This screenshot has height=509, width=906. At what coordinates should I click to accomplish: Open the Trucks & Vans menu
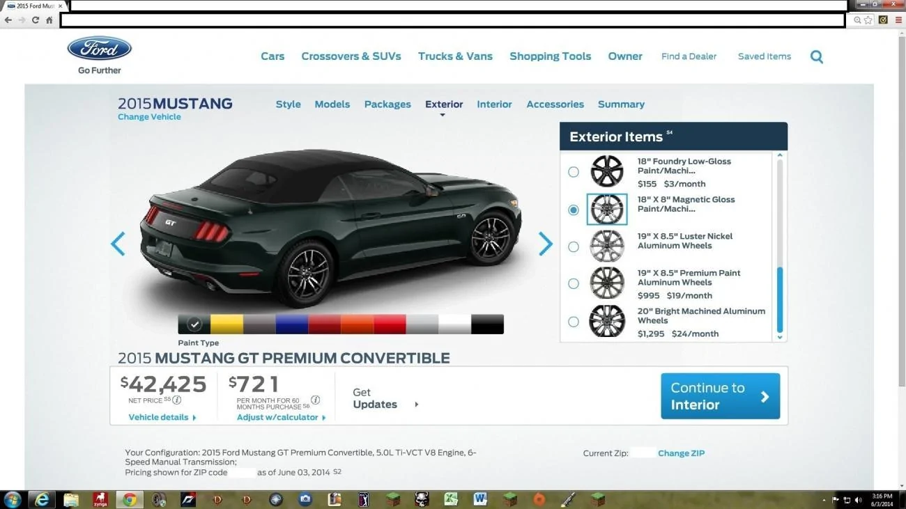455,56
